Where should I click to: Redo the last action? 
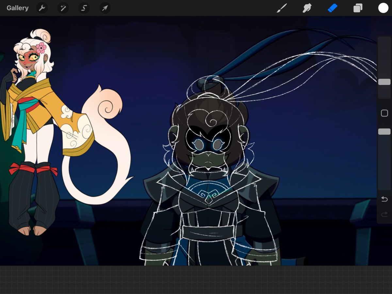point(384,214)
